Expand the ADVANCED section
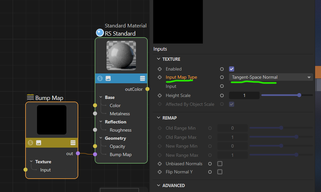 (159, 185)
